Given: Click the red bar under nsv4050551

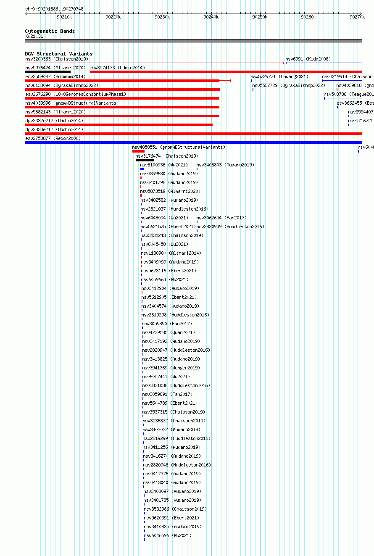Looking at the screenshot, I should pos(138,151).
